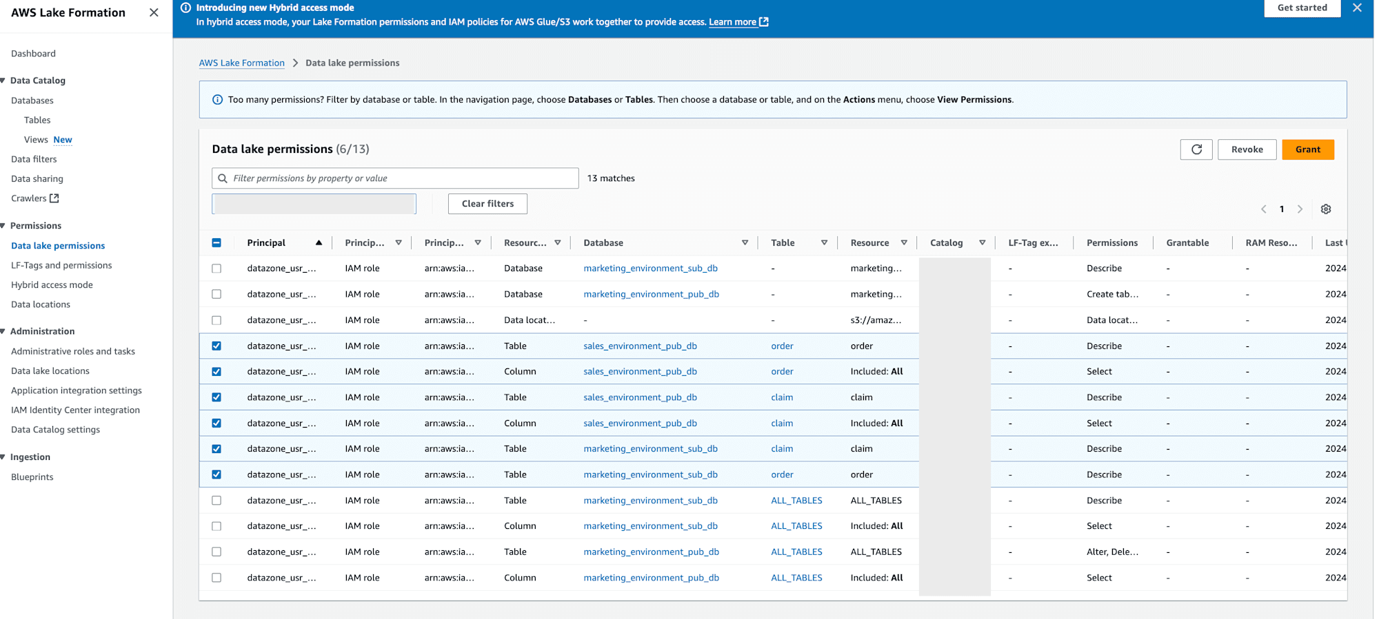1379x619 pixels.
Task: Click the grey filter token field
Action: point(314,204)
